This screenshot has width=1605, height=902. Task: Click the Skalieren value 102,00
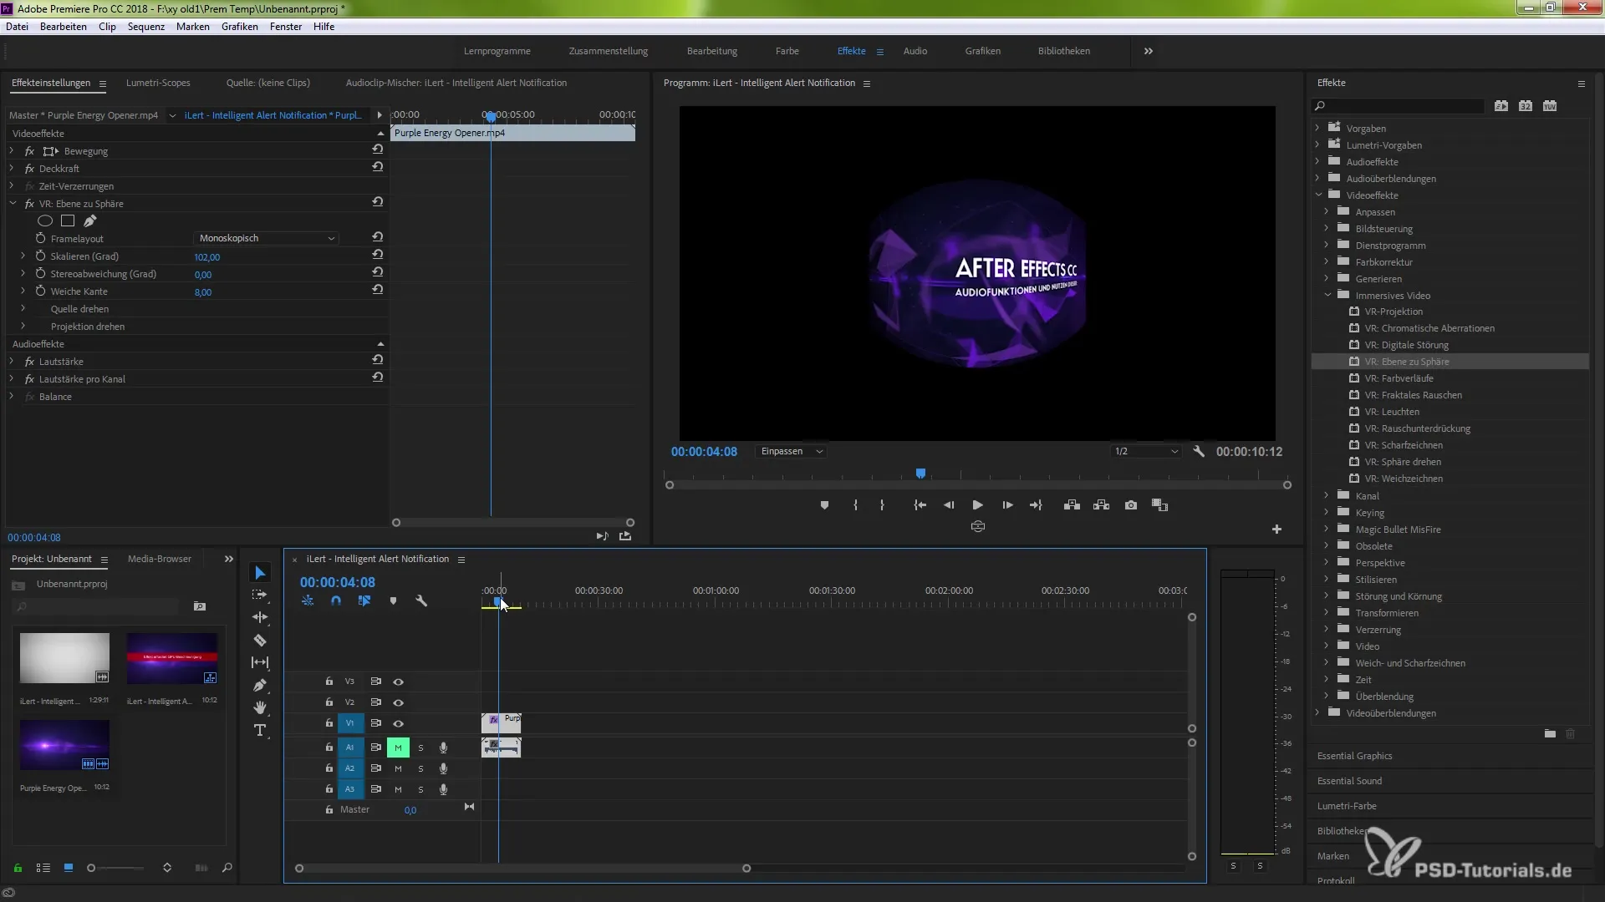pyautogui.click(x=207, y=257)
